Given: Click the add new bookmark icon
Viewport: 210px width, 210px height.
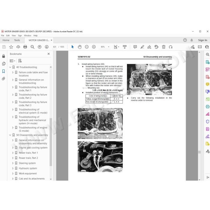Looking at the screenshot, I should click(x=20, y=61).
